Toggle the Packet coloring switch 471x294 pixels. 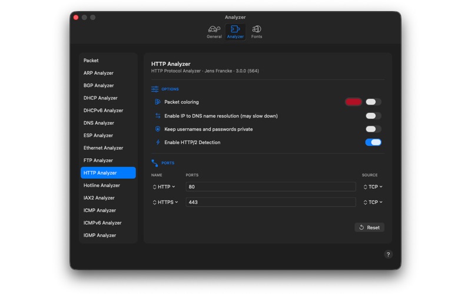click(373, 102)
